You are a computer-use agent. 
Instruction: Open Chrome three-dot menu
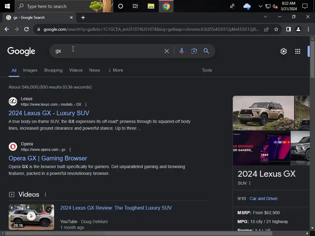308,29
